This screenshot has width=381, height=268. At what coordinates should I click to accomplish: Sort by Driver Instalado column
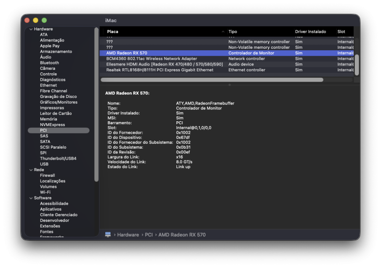(x=310, y=32)
